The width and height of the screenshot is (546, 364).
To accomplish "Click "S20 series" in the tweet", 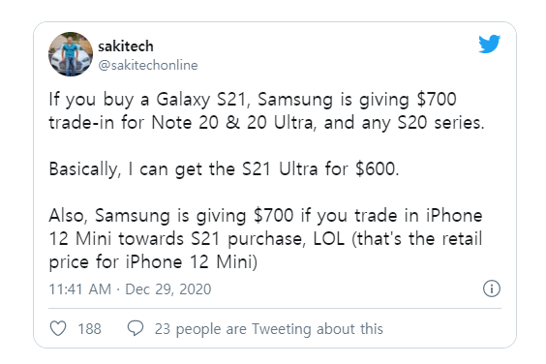I will 440,123.
